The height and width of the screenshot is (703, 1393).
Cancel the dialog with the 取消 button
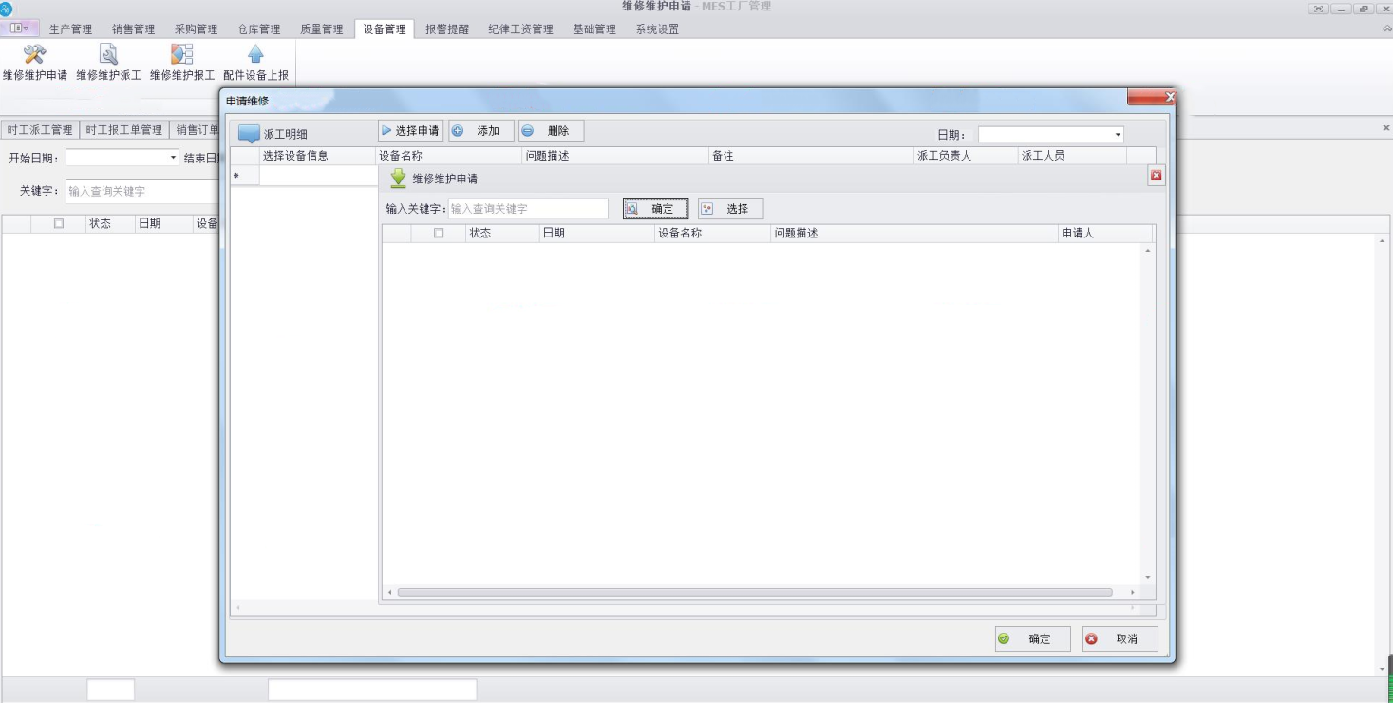point(1120,639)
